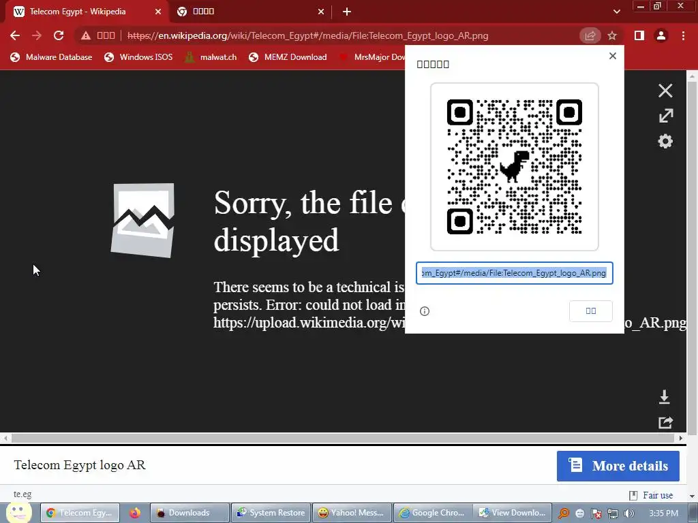Bookmark this page with the star icon
Image resolution: width=698 pixels, height=523 pixels.
pos(612,35)
